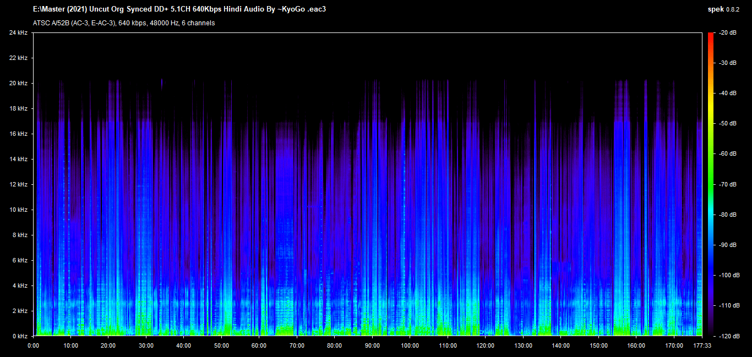752x357 pixels.
Task: Click the file path title text
Action: (179, 10)
